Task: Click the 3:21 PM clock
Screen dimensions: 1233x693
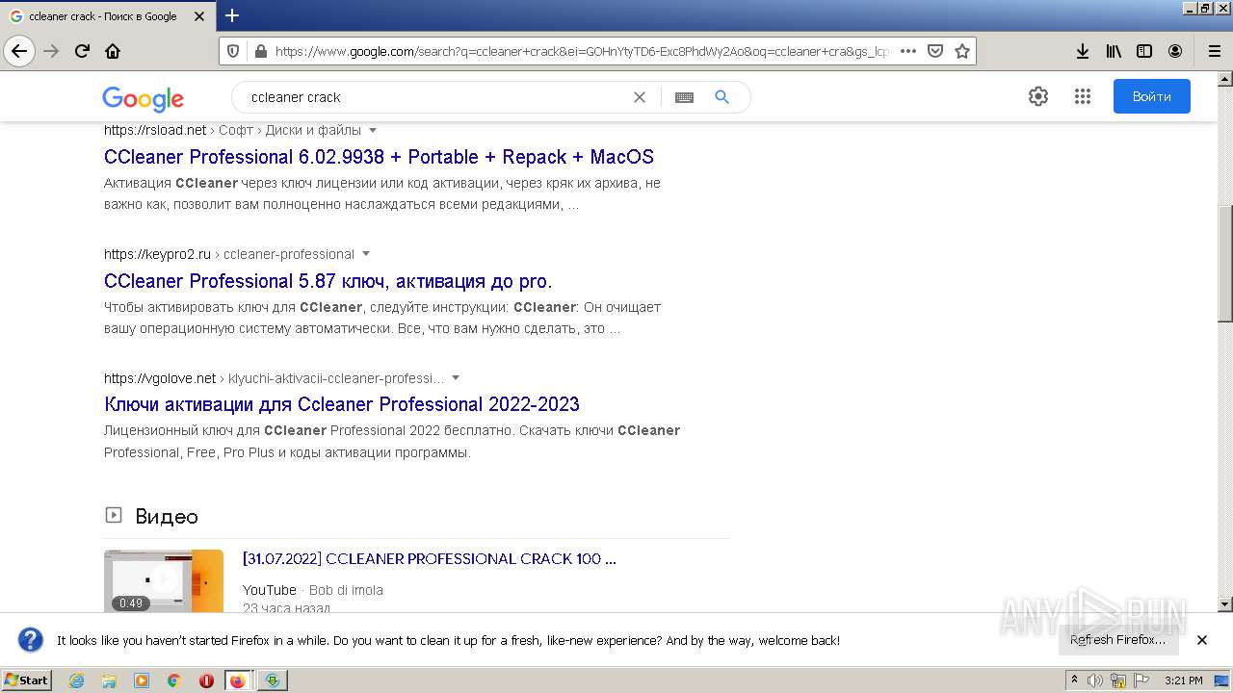Action: tap(1183, 680)
